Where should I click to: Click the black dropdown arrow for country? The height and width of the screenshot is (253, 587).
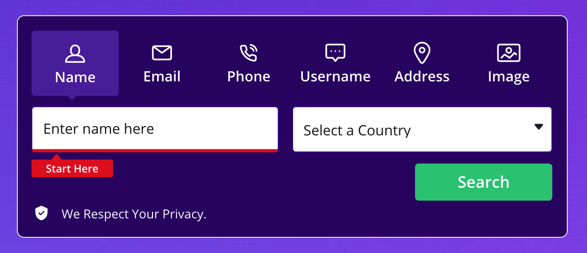tap(539, 126)
